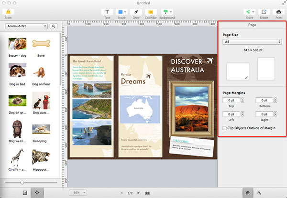Open the Shape tool menu
The image size is (287, 198).
coord(122,11)
